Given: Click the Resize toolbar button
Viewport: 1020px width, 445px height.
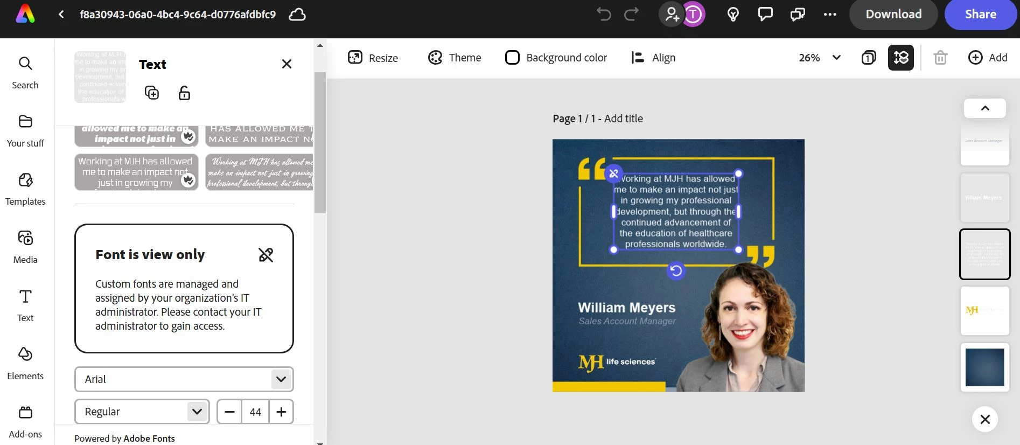Looking at the screenshot, I should click(x=373, y=58).
